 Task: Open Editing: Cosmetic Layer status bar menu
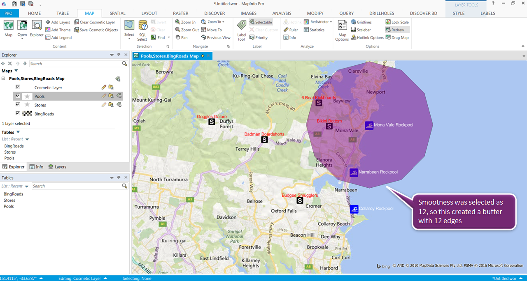click(82, 278)
